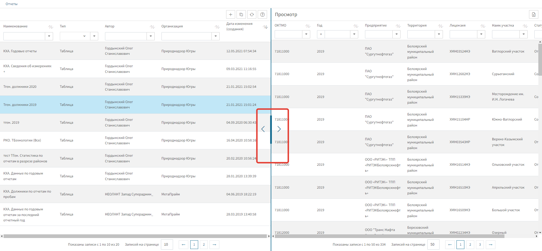Sort reports by Наименование column

51,27
